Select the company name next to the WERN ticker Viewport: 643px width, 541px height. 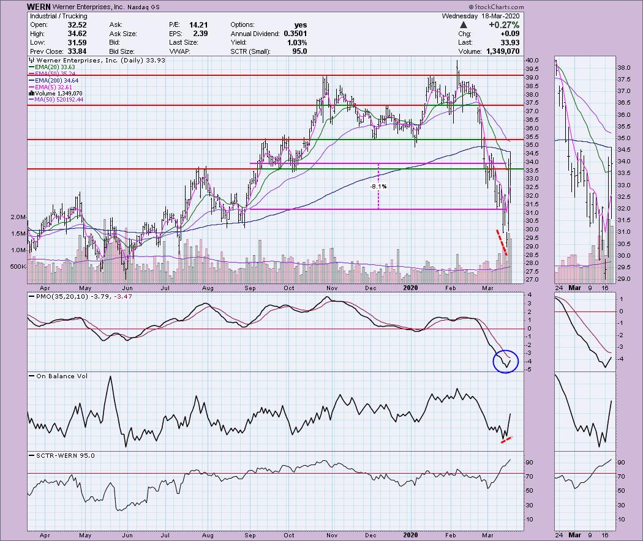(x=90, y=7)
